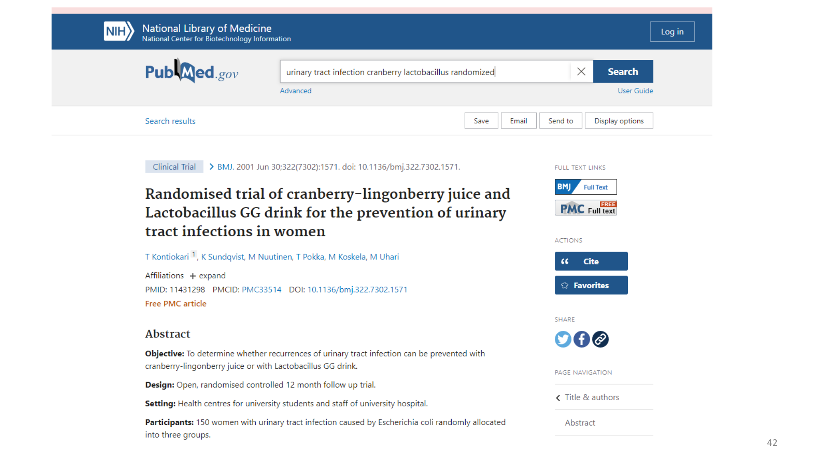Navigate to Title & authors section
The height and width of the screenshot is (464, 825).
tap(592, 397)
